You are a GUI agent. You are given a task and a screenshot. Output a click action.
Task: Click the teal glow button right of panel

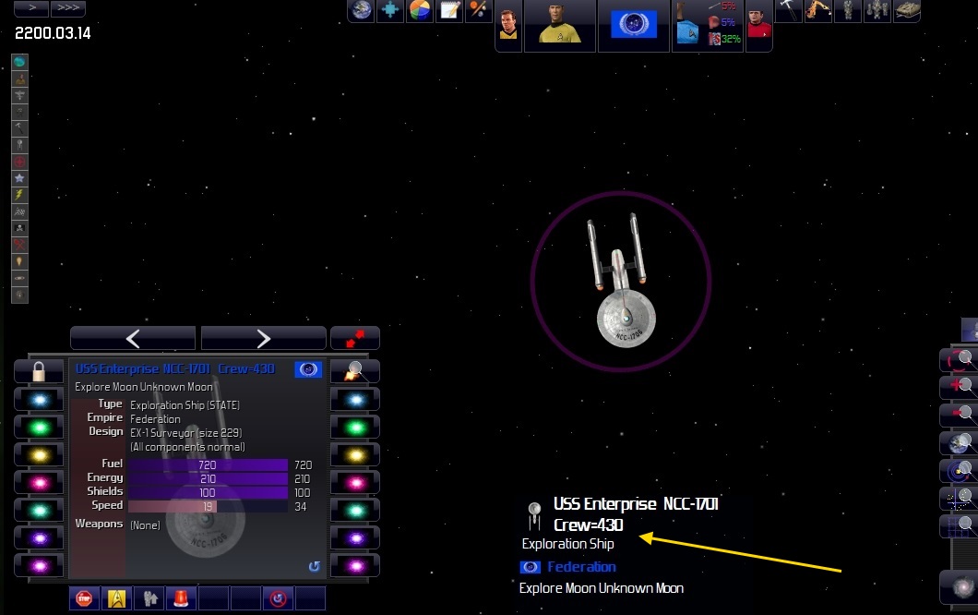[355, 511]
